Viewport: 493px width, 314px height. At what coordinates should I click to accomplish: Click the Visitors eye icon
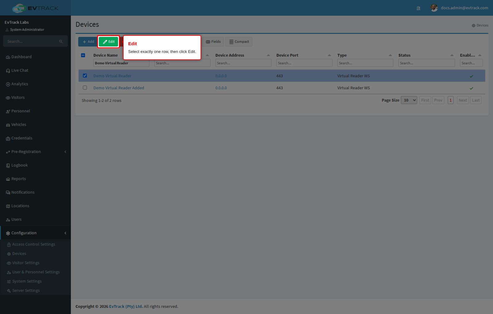tap(8, 98)
